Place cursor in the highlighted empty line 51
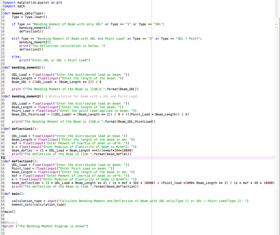 [27, 158]
